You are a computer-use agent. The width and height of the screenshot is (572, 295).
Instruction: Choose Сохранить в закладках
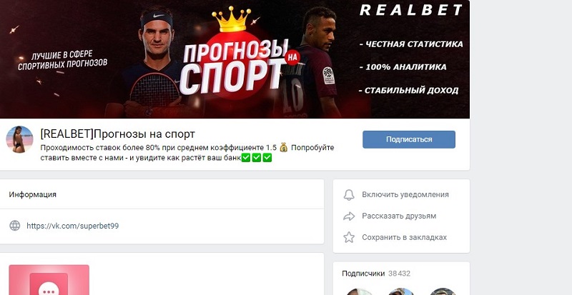[x=404, y=237]
